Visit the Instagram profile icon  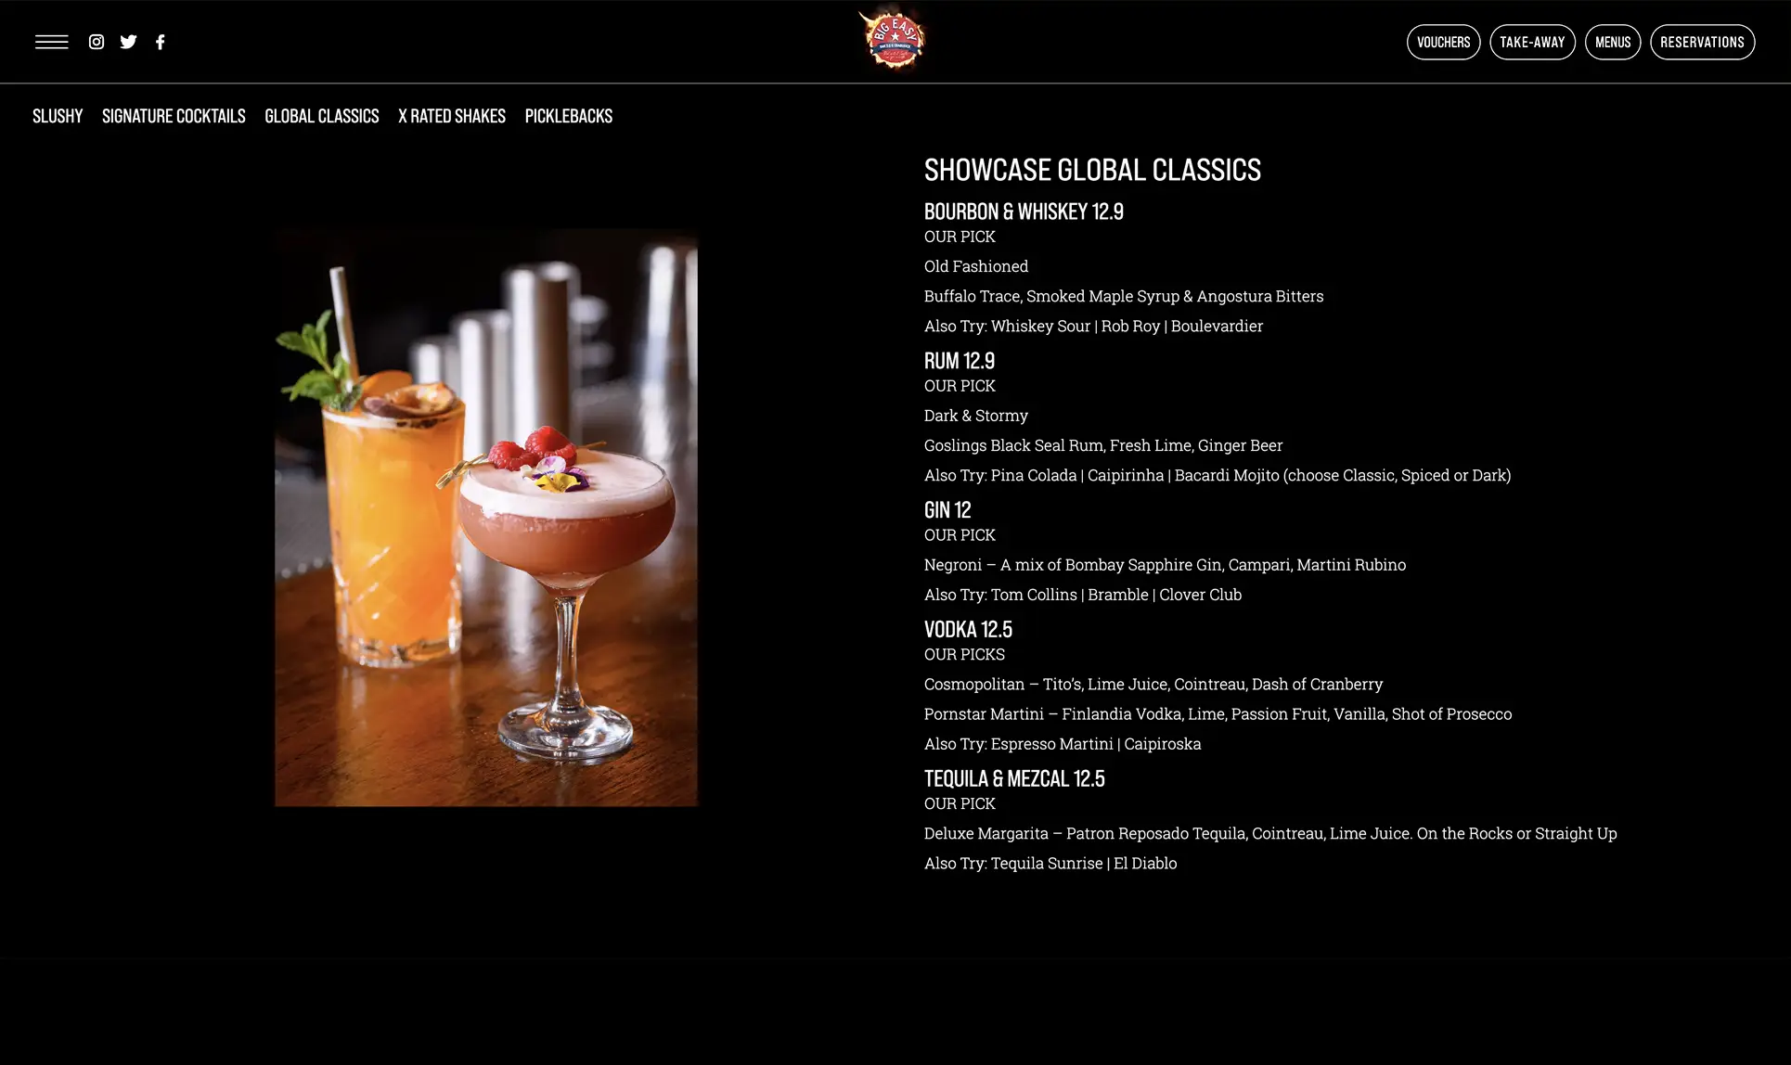tap(97, 42)
